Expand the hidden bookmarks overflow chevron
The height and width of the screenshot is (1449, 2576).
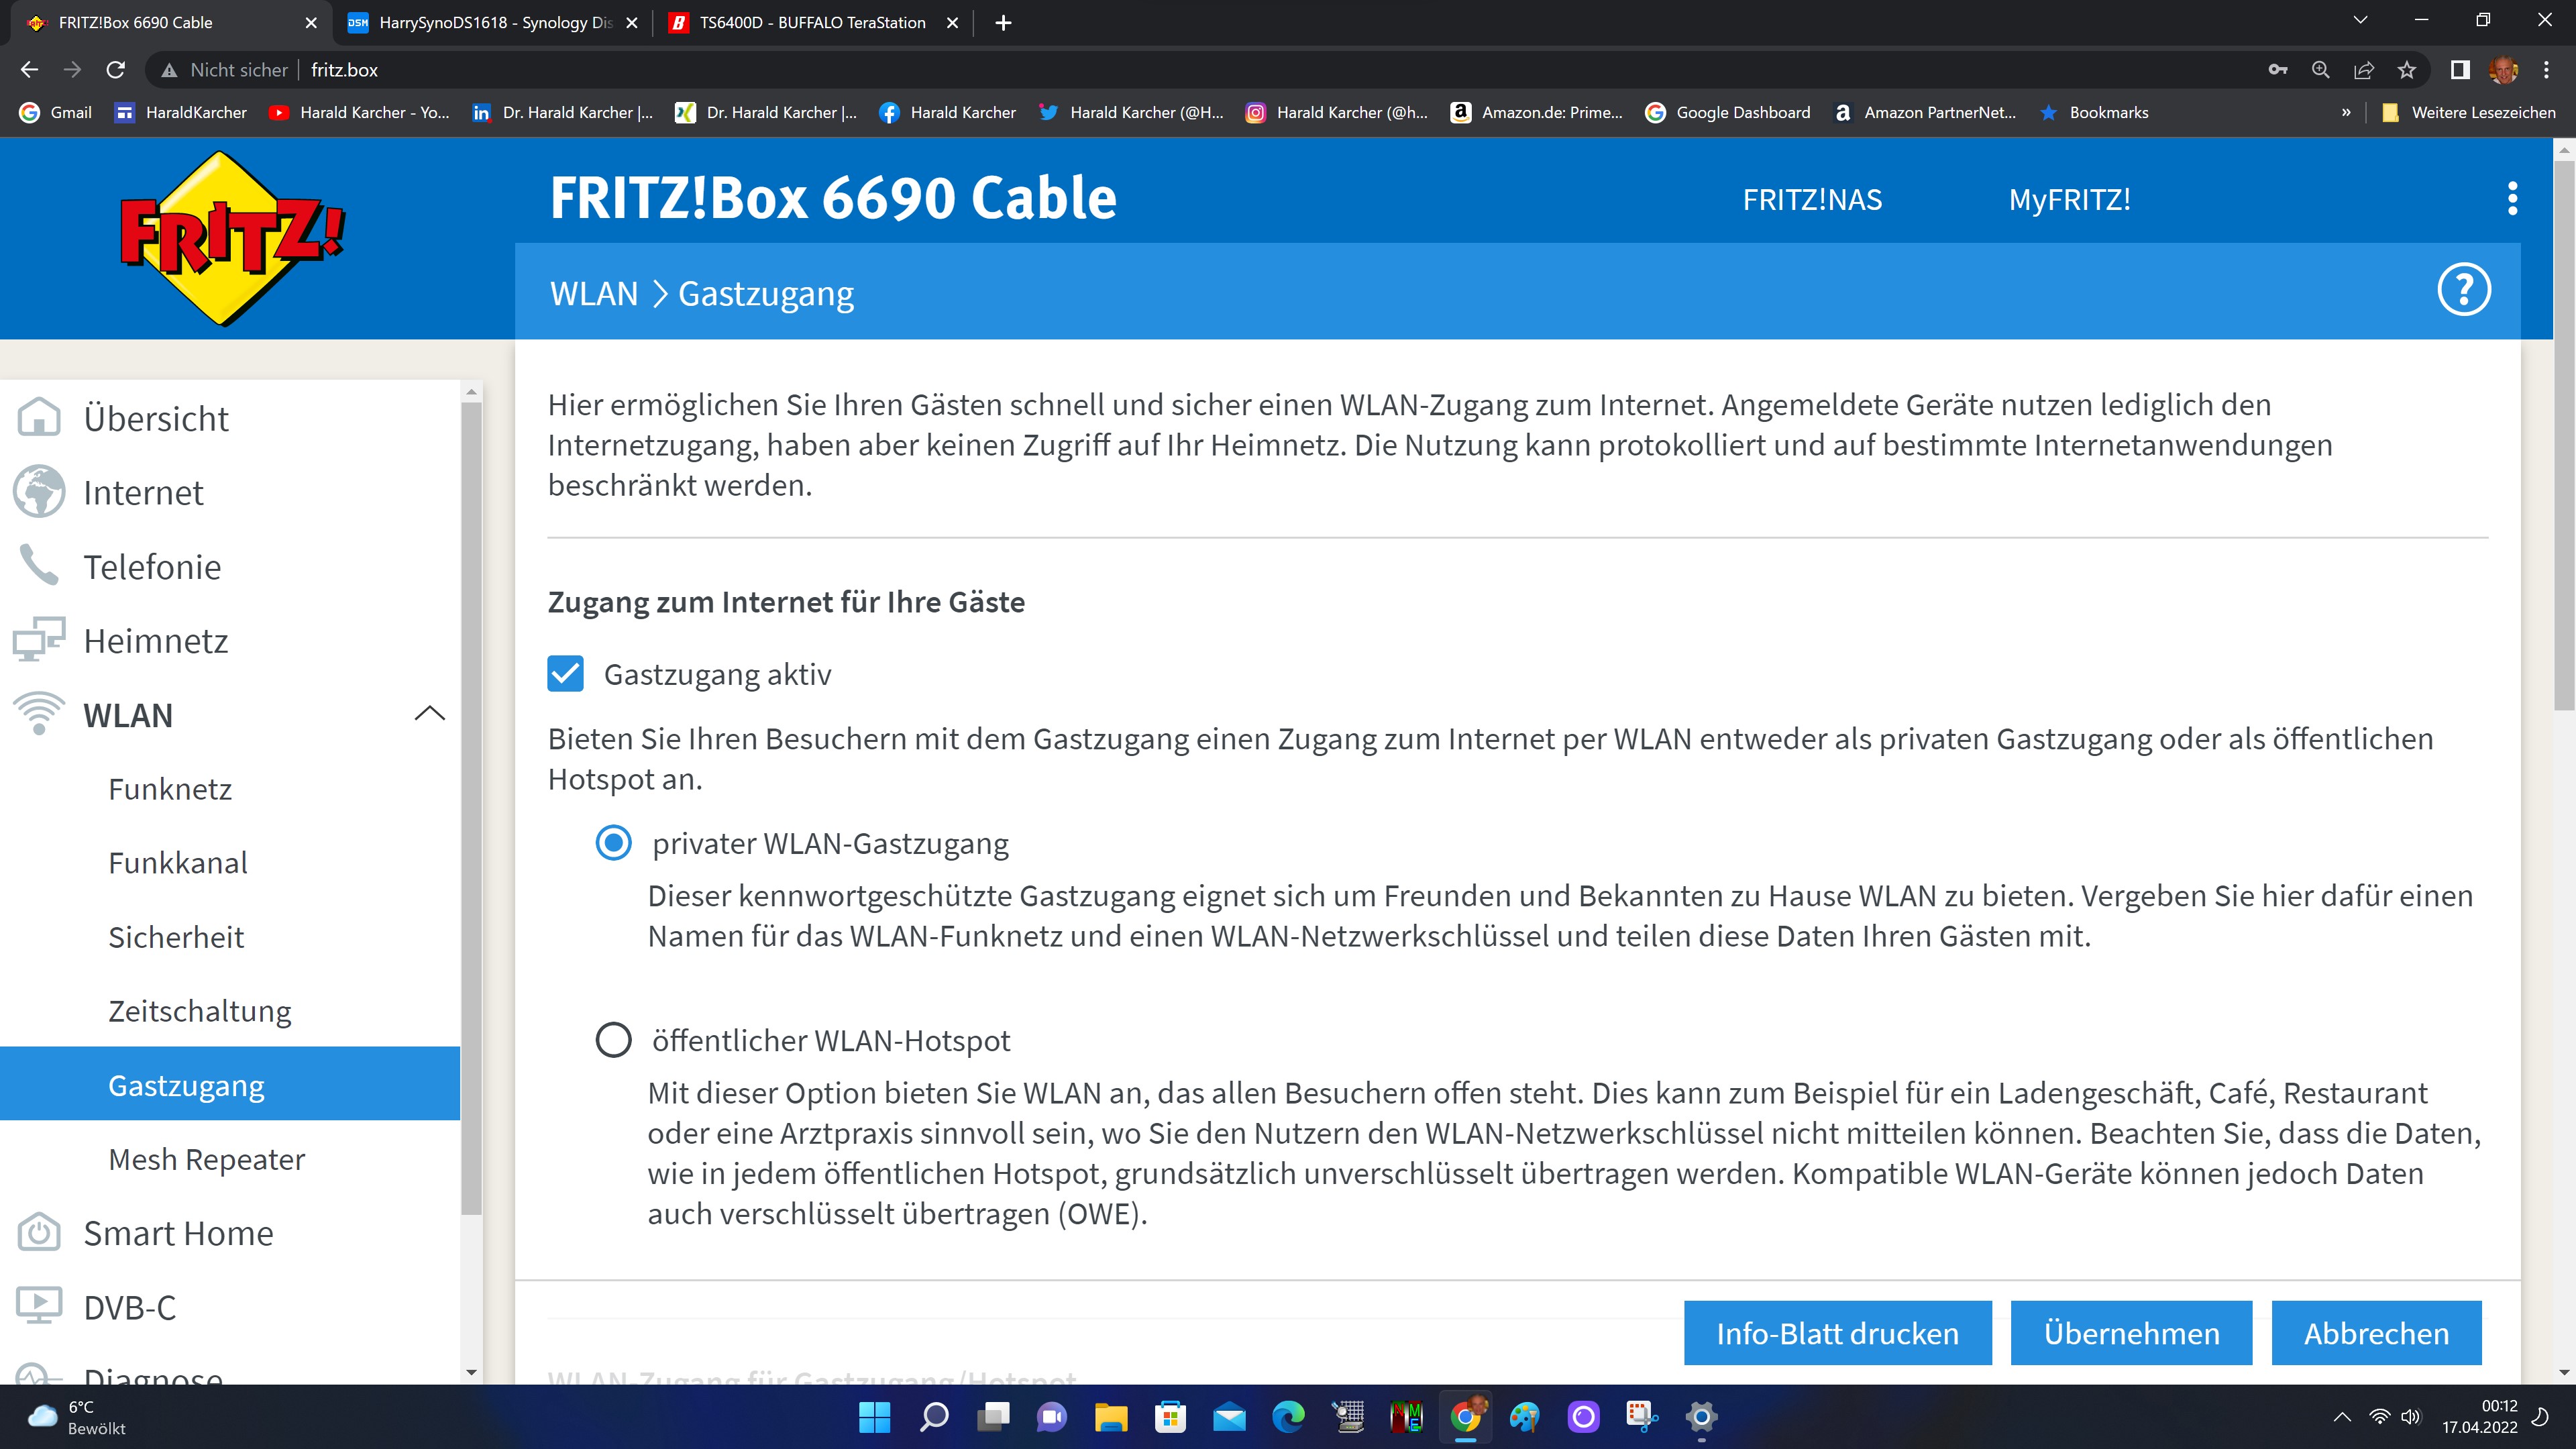coord(2346,112)
